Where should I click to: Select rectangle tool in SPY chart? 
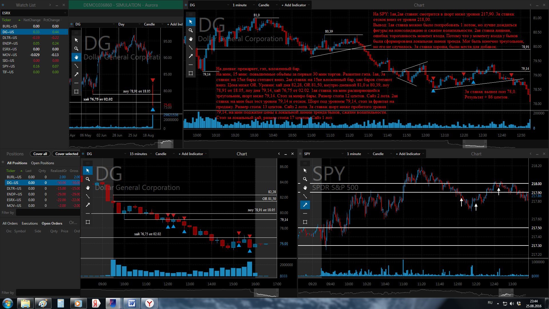(305, 222)
